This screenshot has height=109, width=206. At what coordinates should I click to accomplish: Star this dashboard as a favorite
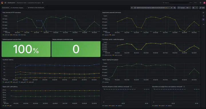point(43,3)
